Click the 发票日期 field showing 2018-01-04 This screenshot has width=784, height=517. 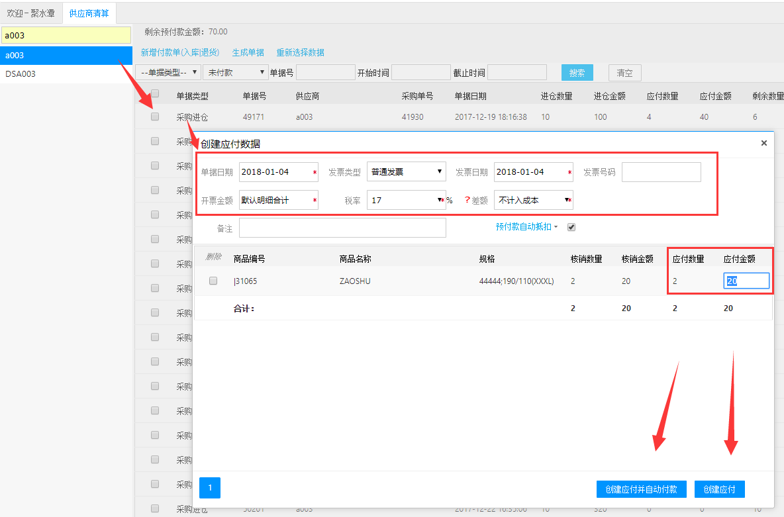click(534, 171)
